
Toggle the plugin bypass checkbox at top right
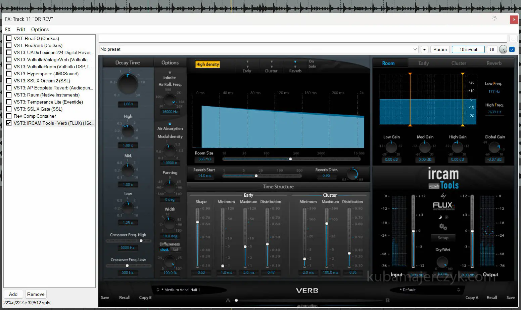click(512, 49)
